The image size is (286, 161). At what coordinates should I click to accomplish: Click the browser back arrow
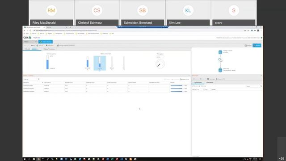coord(25,30)
